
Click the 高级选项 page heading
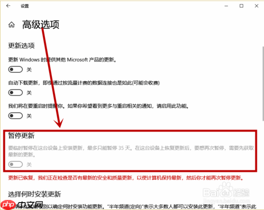point(41,24)
